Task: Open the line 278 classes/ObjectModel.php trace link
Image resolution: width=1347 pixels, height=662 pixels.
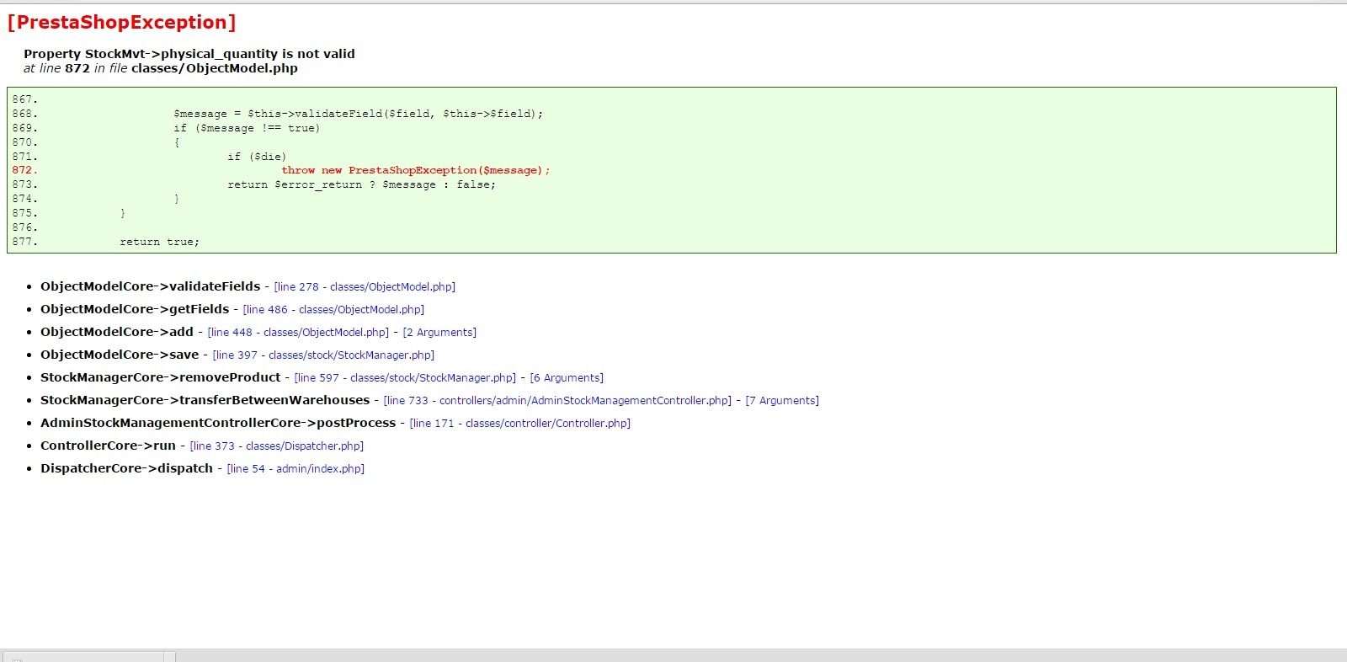Action: [x=365, y=287]
